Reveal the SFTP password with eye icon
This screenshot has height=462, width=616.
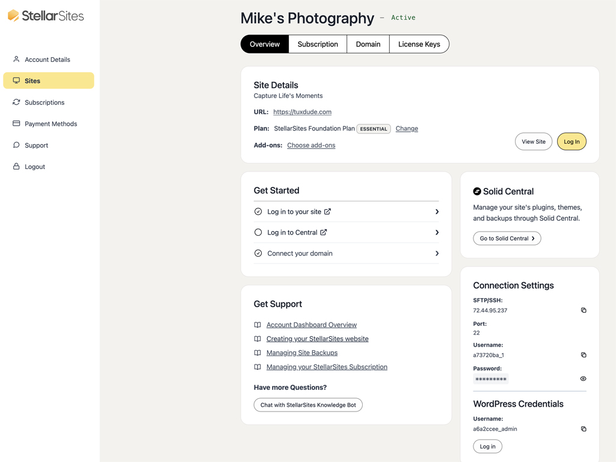[583, 379]
